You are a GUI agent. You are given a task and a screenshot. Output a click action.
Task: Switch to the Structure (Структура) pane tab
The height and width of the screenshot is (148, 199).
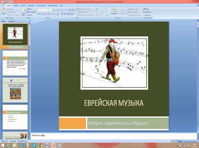pos(12,21)
